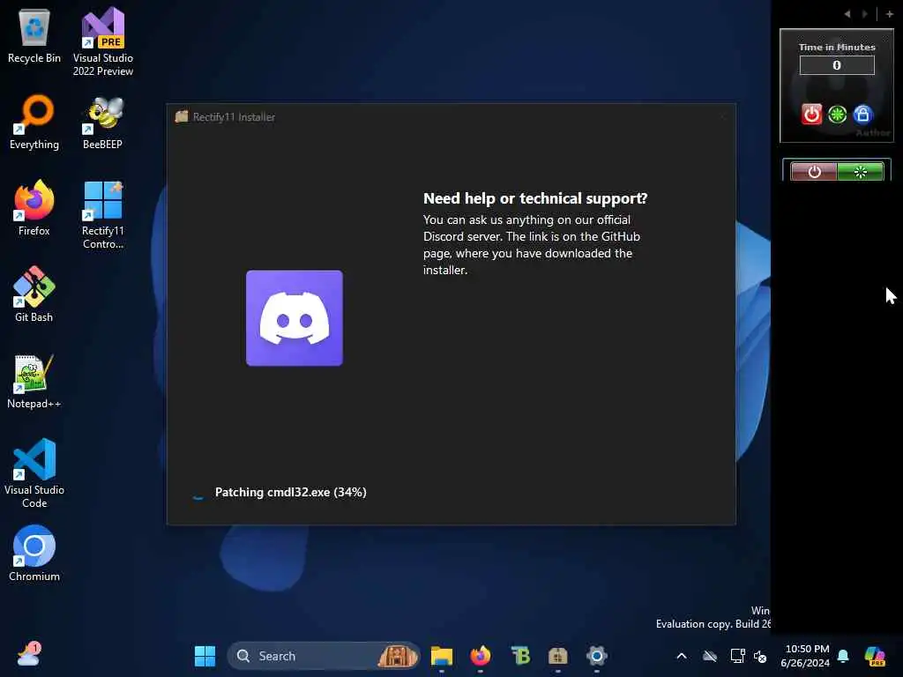Click the "Time in Minutes" gadget label

coord(837,48)
